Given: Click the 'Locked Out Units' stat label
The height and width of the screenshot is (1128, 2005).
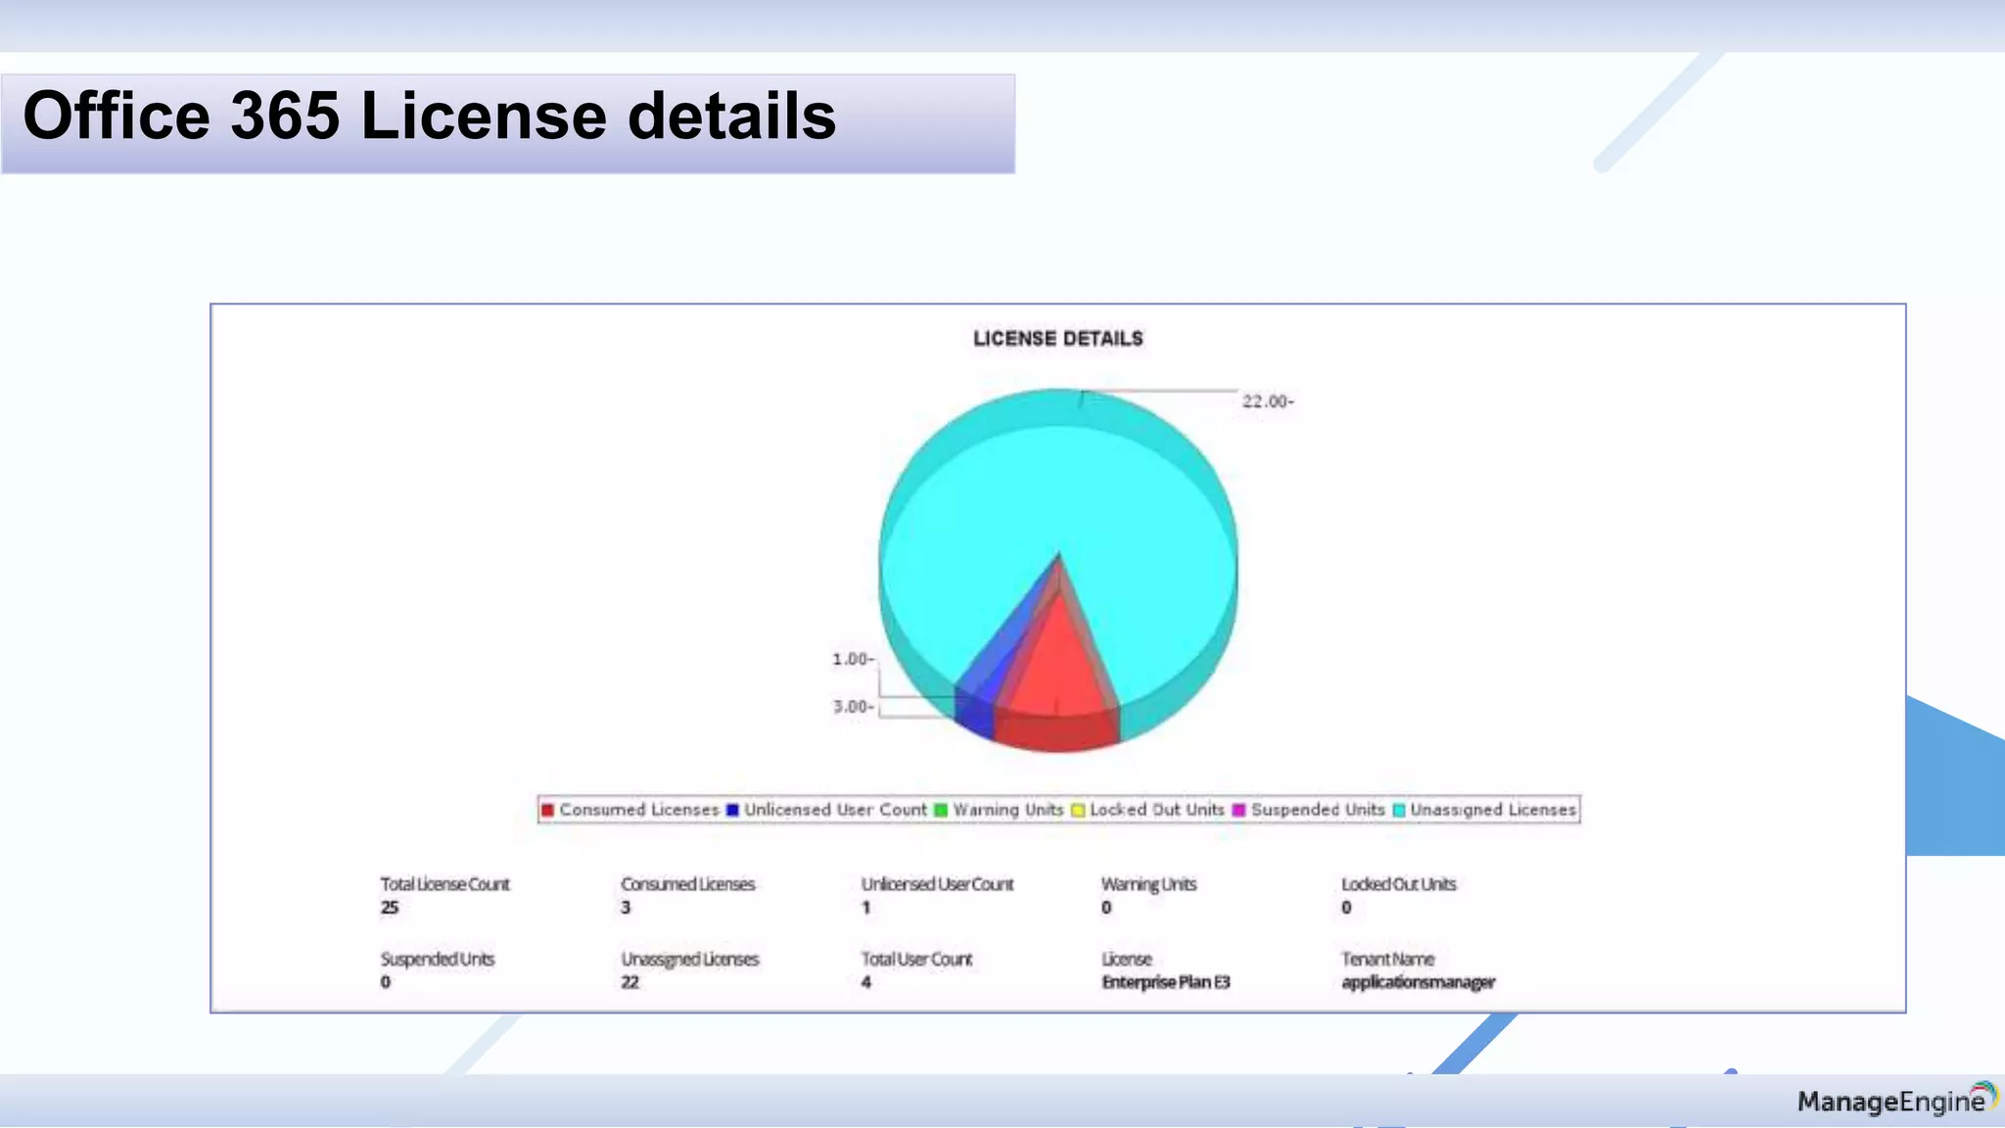Looking at the screenshot, I should pyautogui.click(x=1399, y=884).
